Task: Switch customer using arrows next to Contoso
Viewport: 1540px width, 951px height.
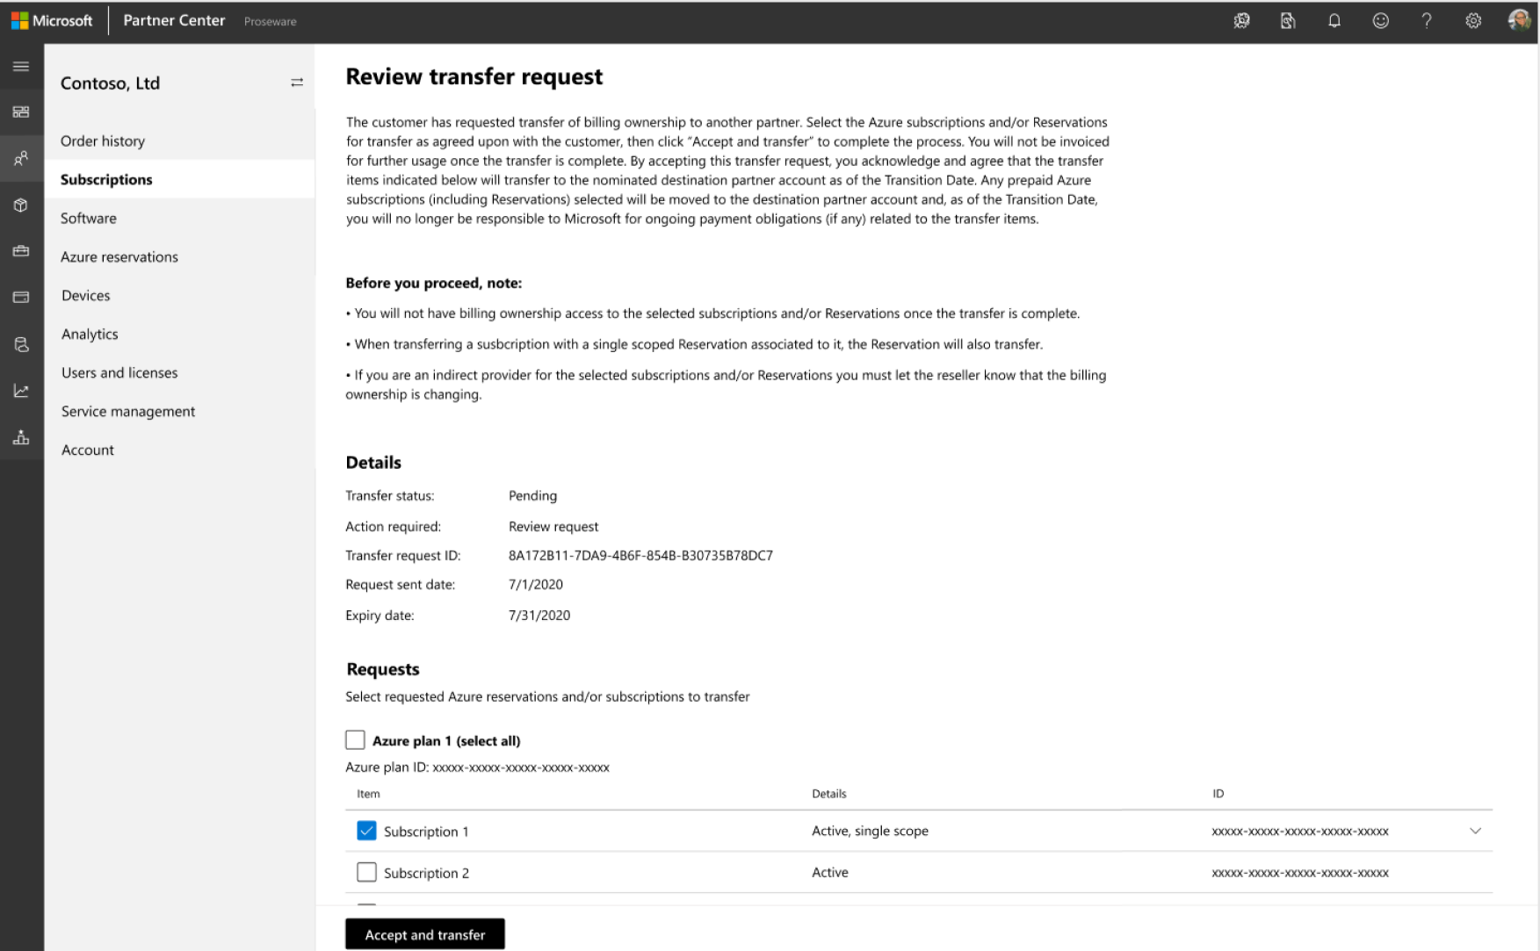Action: (297, 83)
